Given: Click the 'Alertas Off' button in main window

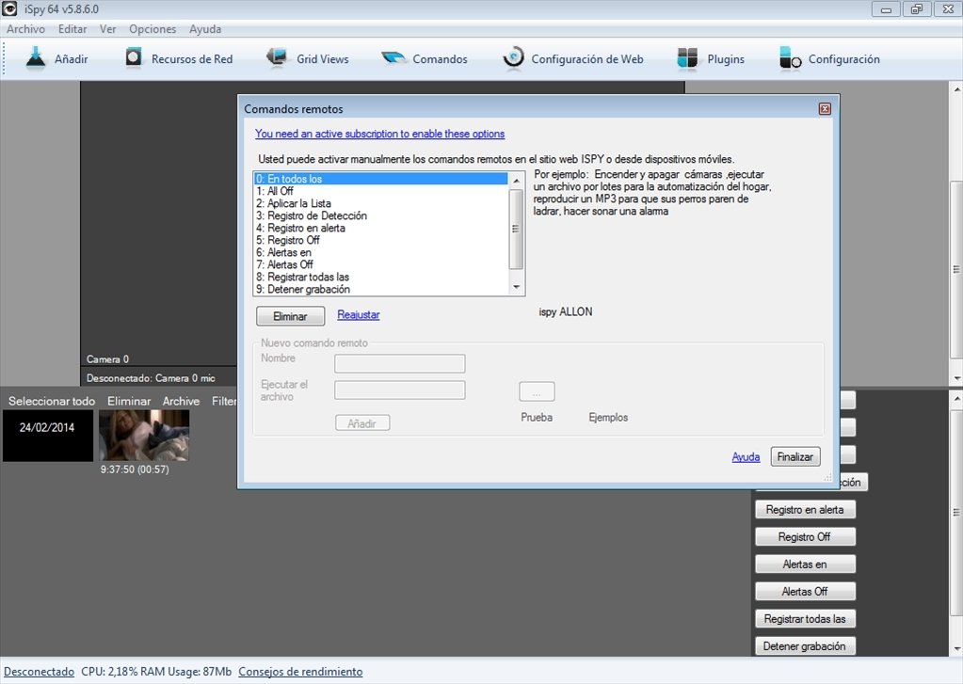Looking at the screenshot, I should (805, 591).
